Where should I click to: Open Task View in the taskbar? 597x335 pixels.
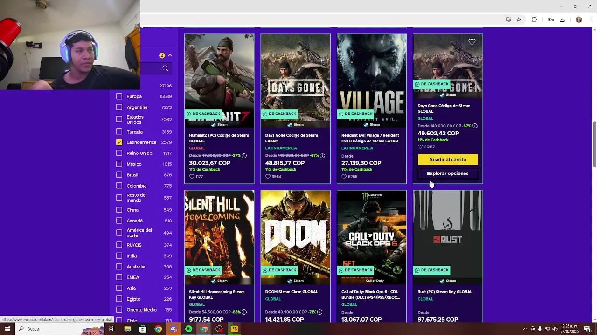pyautogui.click(x=112, y=329)
